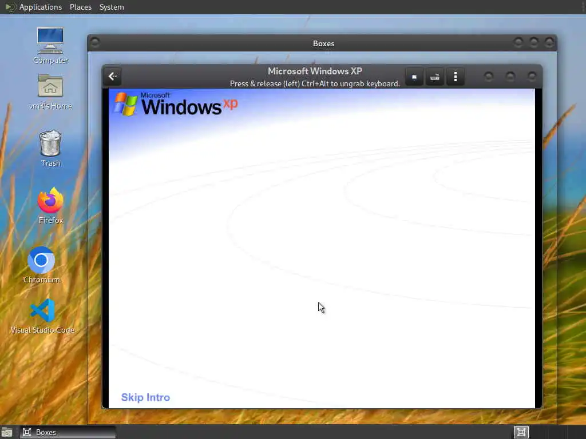Viewport: 586px width, 439px height.
Task: Click the 'Press & release (left) Ctrl+Alt' hint text
Action: click(315, 83)
